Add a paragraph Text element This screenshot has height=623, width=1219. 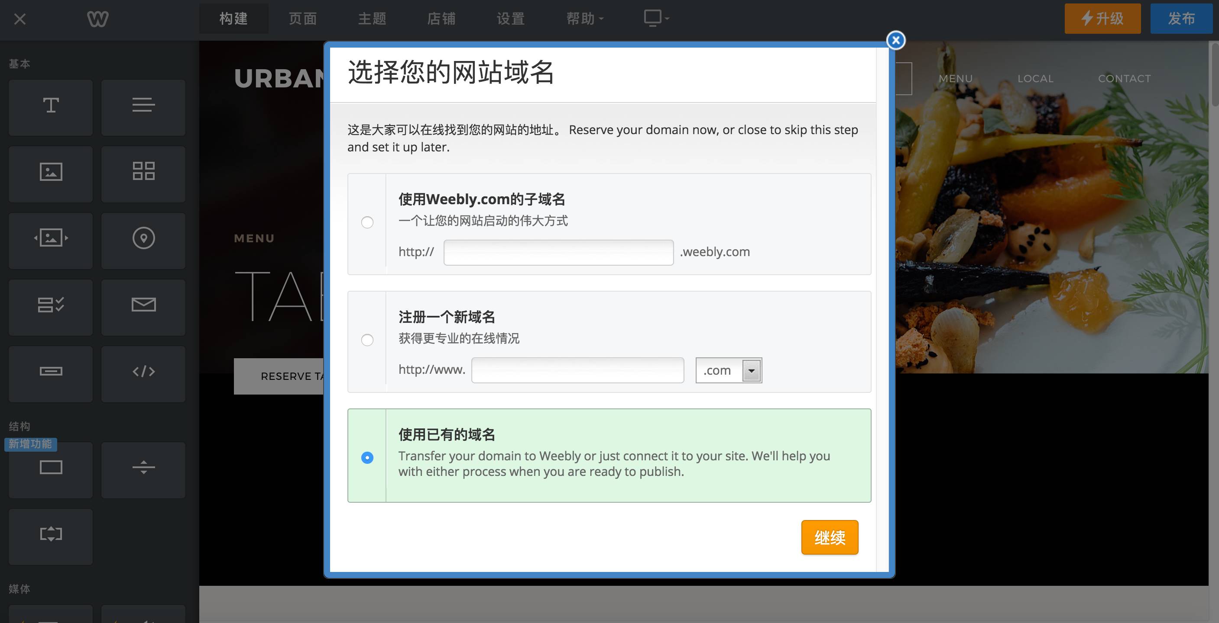coord(143,107)
